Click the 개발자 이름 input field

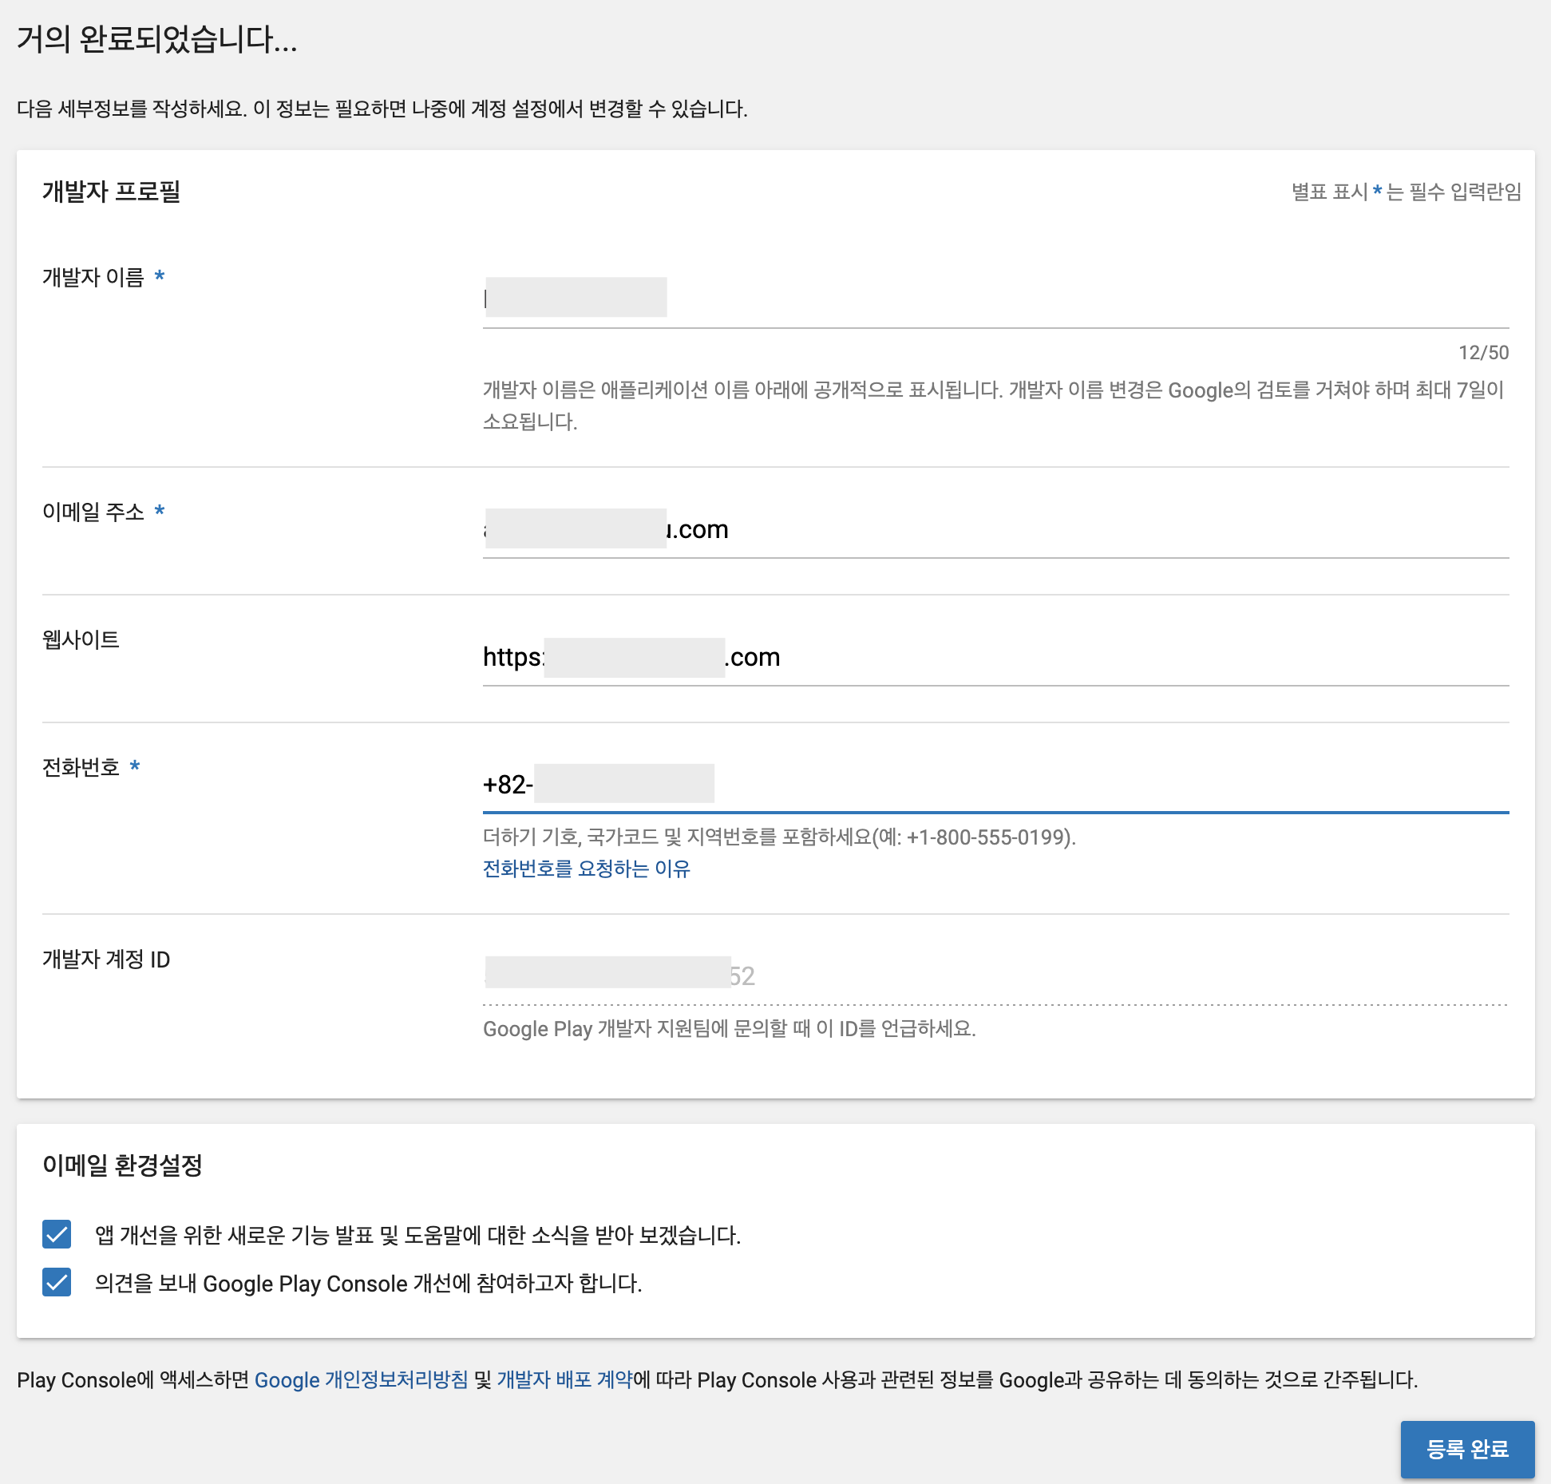pyautogui.click(x=994, y=299)
